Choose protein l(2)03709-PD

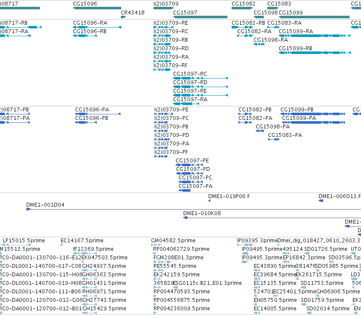pyautogui.click(x=172, y=135)
